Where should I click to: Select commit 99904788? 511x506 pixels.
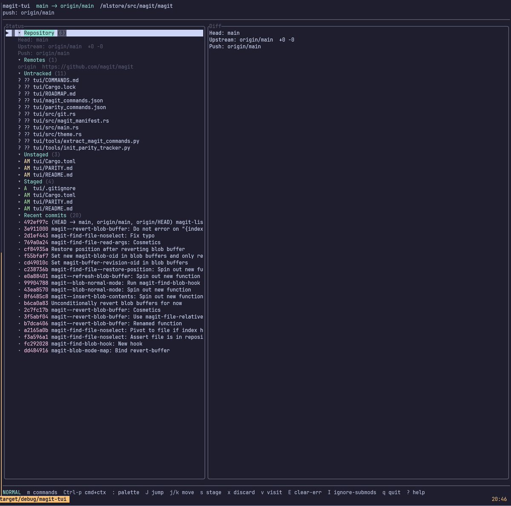[109, 283]
